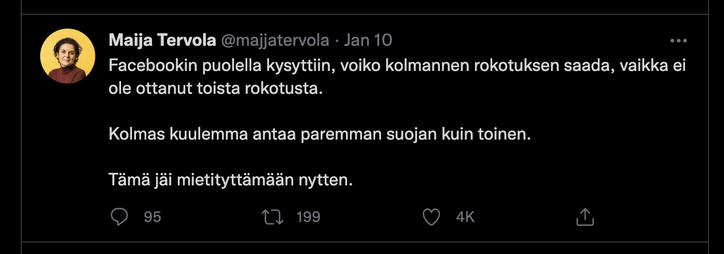This screenshot has width=724, height=254.
Task: Open the three-dot more options menu
Action: (x=678, y=41)
